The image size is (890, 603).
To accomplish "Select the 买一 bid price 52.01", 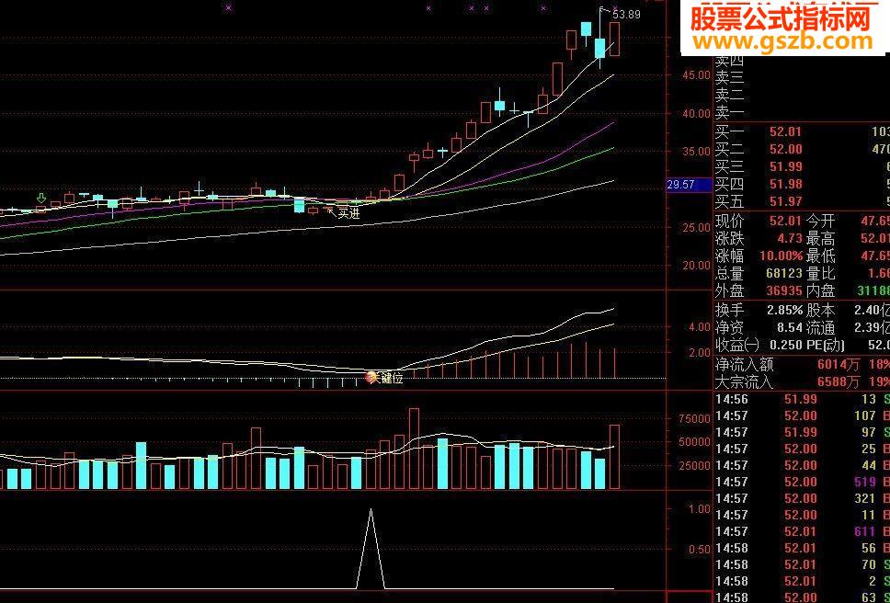I will click(785, 131).
